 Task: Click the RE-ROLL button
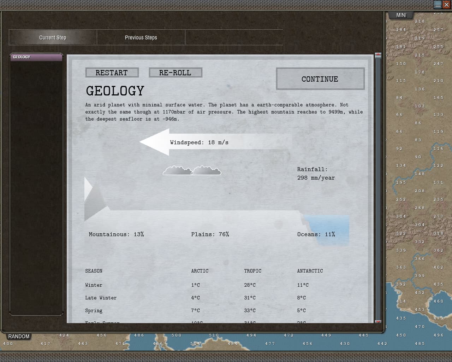(x=176, y=72)
